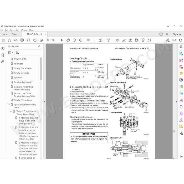
Task: Rotate the page view clockwise
Action: (149, 40)
